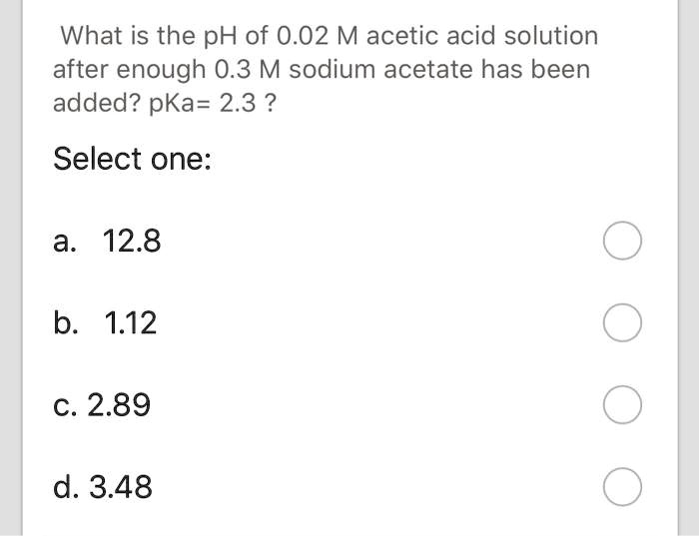Click the answer text '1.12'
This screenshot has width=699, height=536.
click(131, 323)
